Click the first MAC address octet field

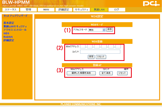(83, 46)
